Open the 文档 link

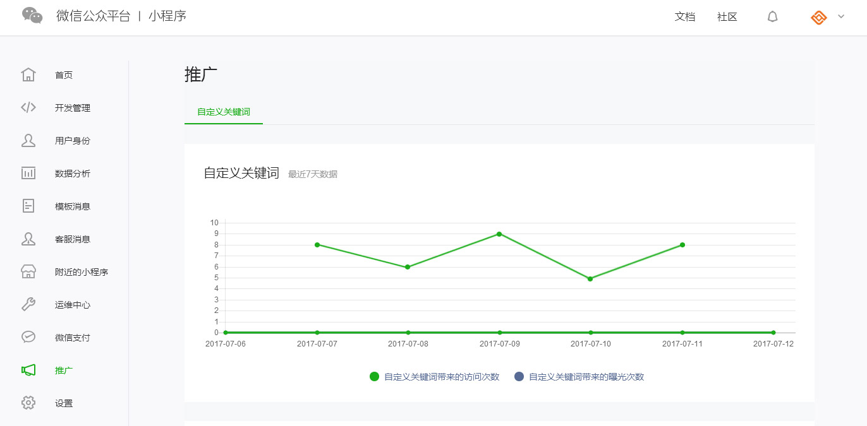[x=685, y=17]
